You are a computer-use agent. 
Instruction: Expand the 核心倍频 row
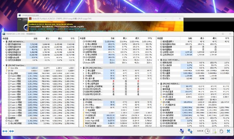point(83,60)
